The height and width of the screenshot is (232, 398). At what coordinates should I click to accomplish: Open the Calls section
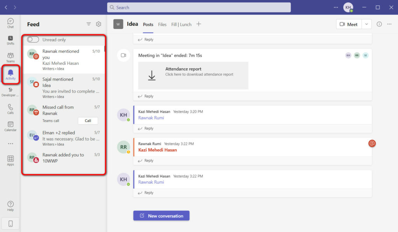click(x=10, y=109)
